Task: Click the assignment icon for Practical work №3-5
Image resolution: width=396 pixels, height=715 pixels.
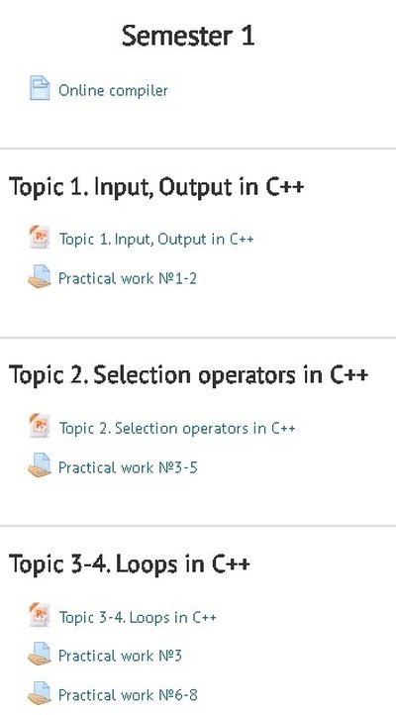Action: tap(40, 465)
